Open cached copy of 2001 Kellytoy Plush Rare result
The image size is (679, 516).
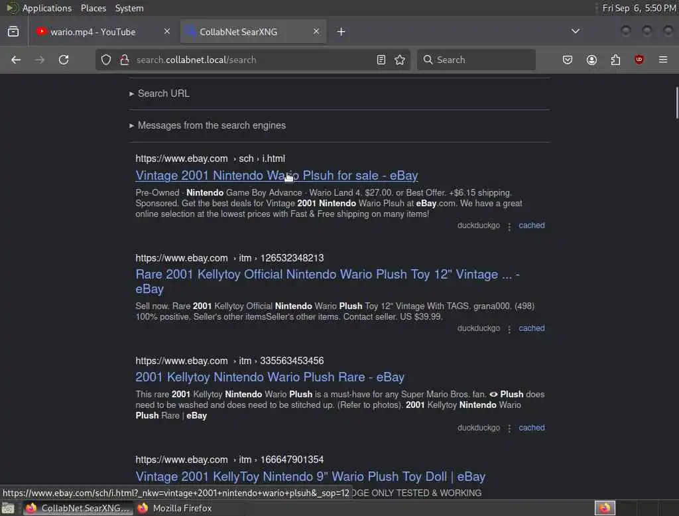(532, 428)
